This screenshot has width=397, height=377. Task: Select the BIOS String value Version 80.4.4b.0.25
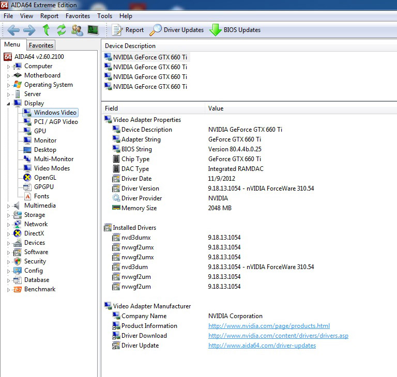point(235,149)
